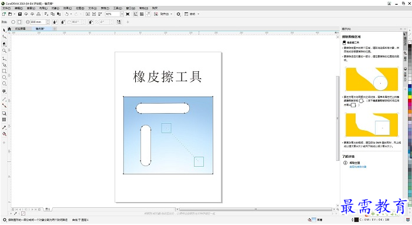Click the Print icon in toolbar
The image size is (412, 225).
click(x=39, y=14)
